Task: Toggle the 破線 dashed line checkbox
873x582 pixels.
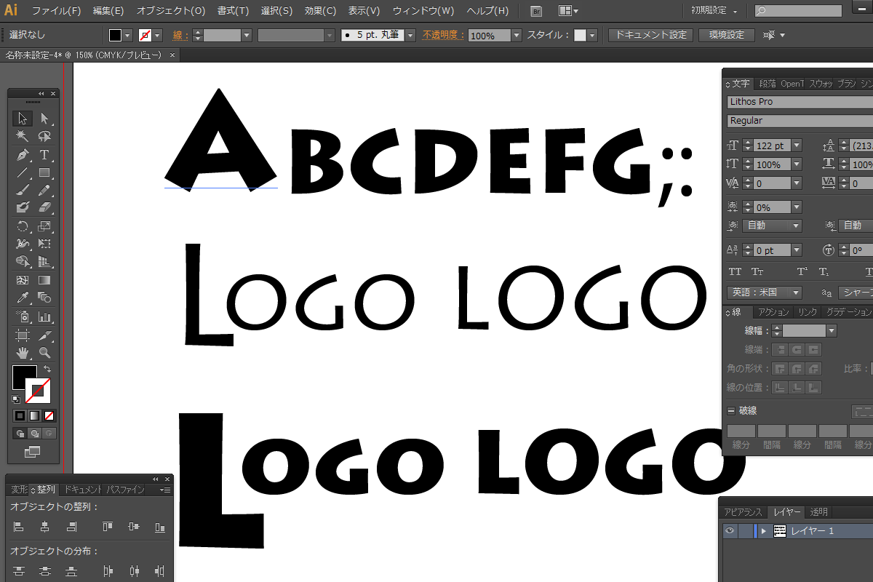Action: pyautogui.click(x=731, y=411)
